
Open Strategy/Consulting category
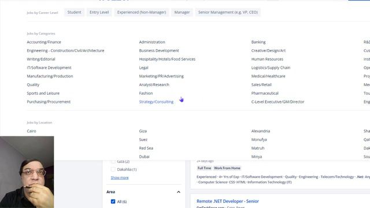click(156, 102)
